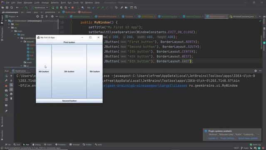266x150 pixels.
Task: Click the Project Structure icon in toolbar
Action: pos(126,7)
